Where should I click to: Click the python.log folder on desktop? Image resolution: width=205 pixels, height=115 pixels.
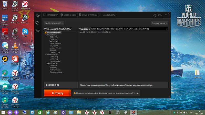point(197,74)
